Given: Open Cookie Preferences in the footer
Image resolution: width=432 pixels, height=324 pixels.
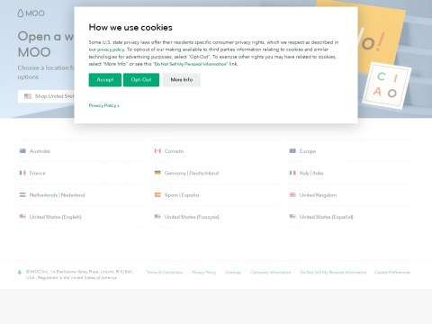Looking at the screenshot, I should [x=392, y=273].
